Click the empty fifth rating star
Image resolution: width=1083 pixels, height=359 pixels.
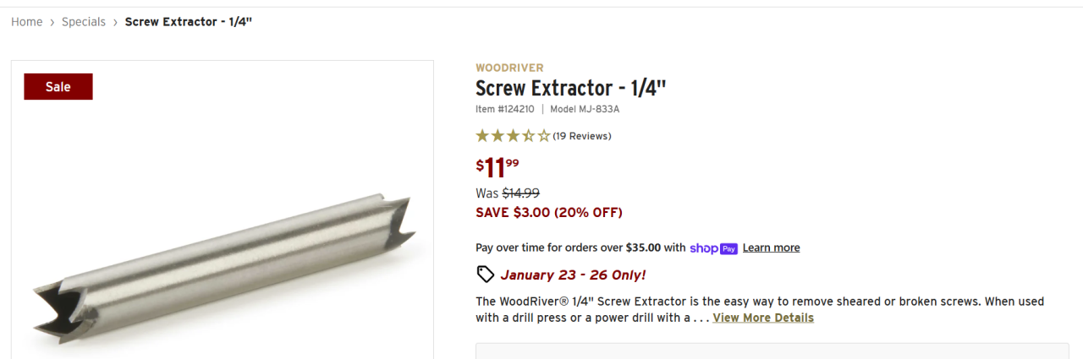tap(543, 136)
